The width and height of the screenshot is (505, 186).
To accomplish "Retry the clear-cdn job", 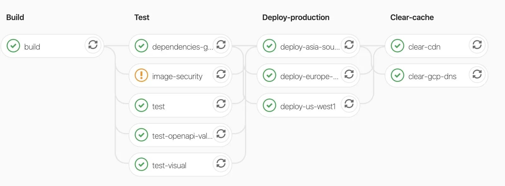I will pos(477,45).
